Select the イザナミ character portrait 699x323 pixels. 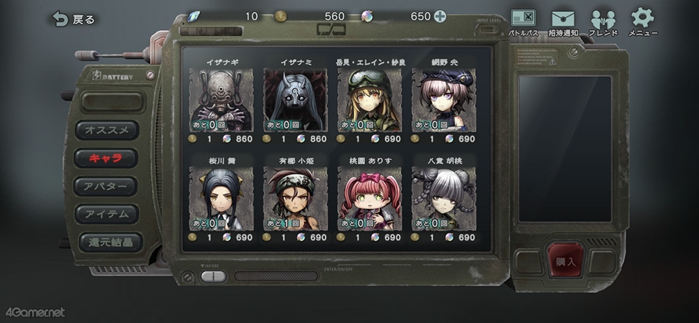(x=296, y=100)
